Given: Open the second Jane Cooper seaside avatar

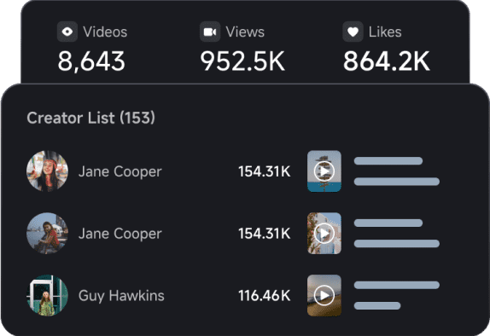Looking at the screenshot, I should [x=47, y=234].
